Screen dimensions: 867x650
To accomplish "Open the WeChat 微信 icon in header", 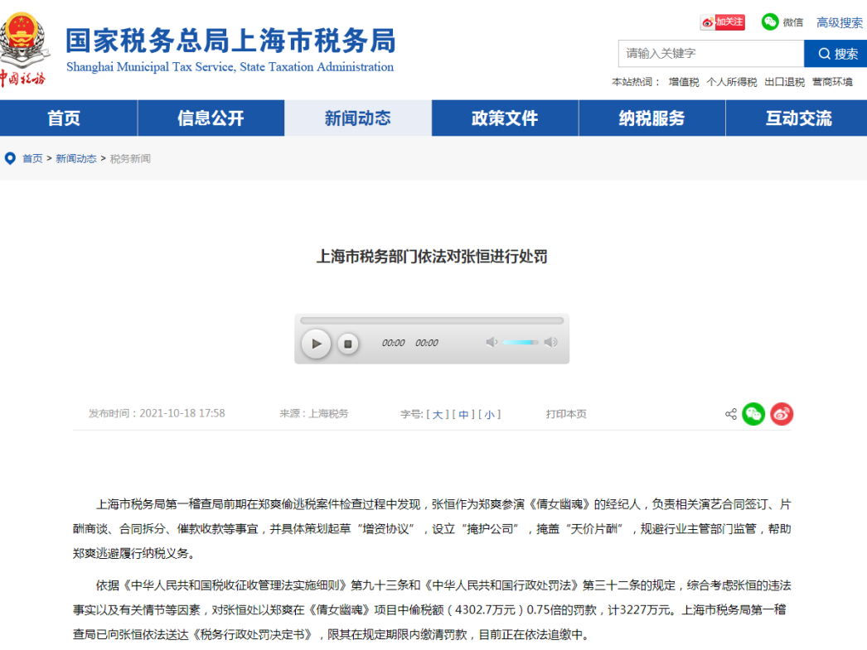I will [771, 22].
